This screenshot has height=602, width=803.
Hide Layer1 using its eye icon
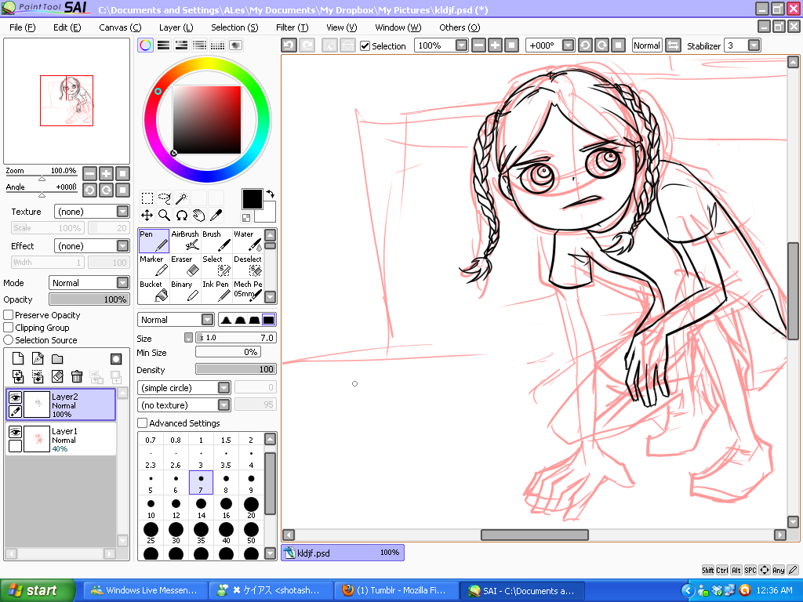pos(15,432)
